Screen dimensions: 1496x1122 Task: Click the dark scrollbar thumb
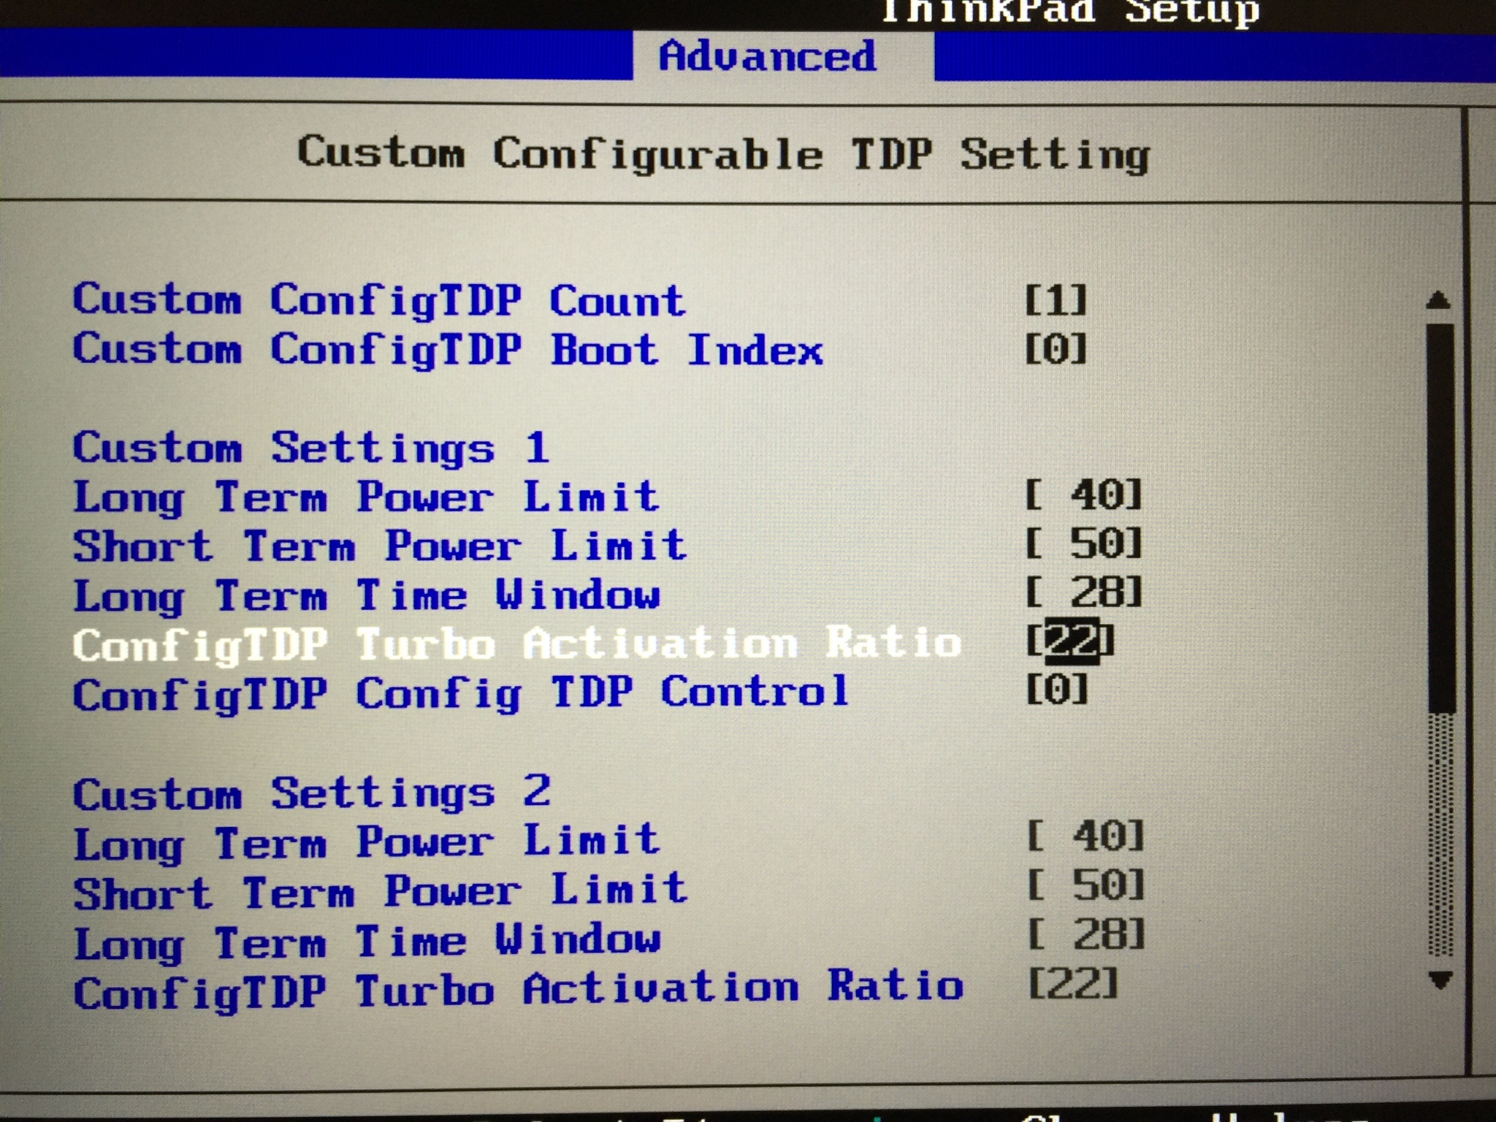click(1440, 519)
